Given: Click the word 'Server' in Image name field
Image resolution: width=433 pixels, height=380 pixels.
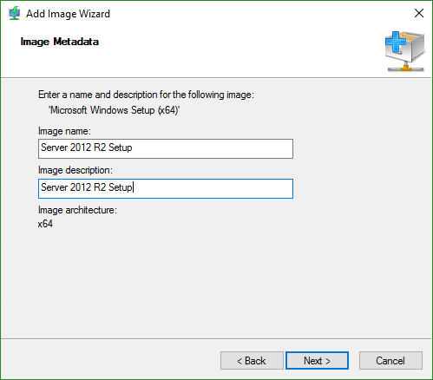Looking at the screenshot, I should point(54,147).
